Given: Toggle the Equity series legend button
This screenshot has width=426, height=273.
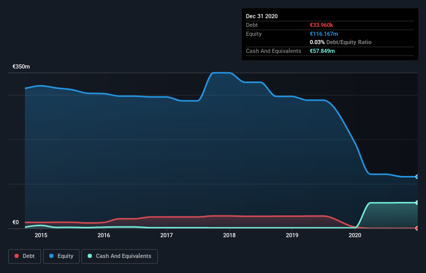Looking at the screenshot, I should (x=61, y=256).
